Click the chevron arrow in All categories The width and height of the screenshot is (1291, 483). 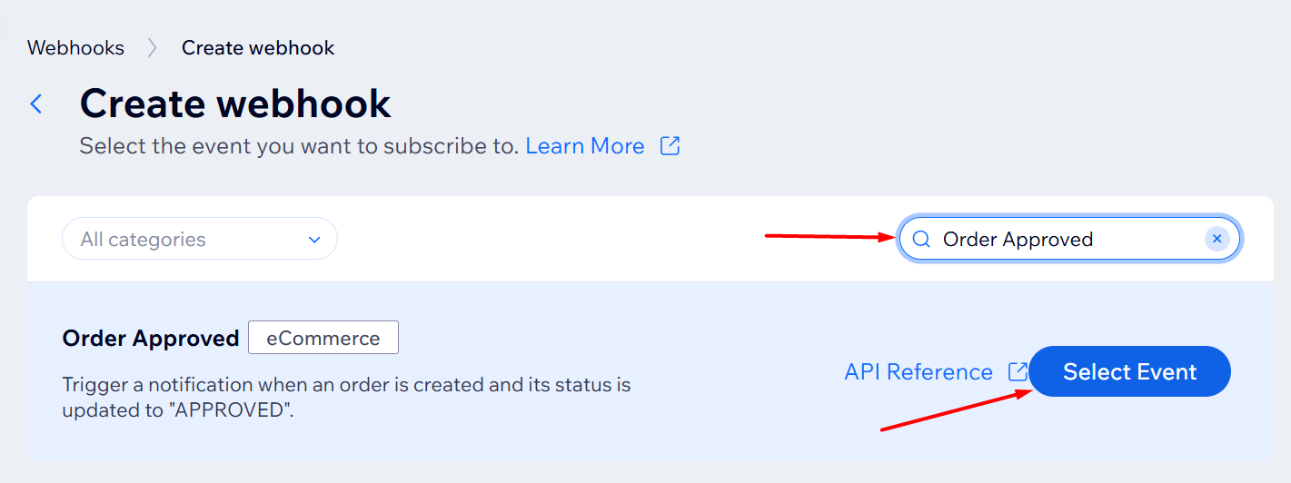coord(314,240)
